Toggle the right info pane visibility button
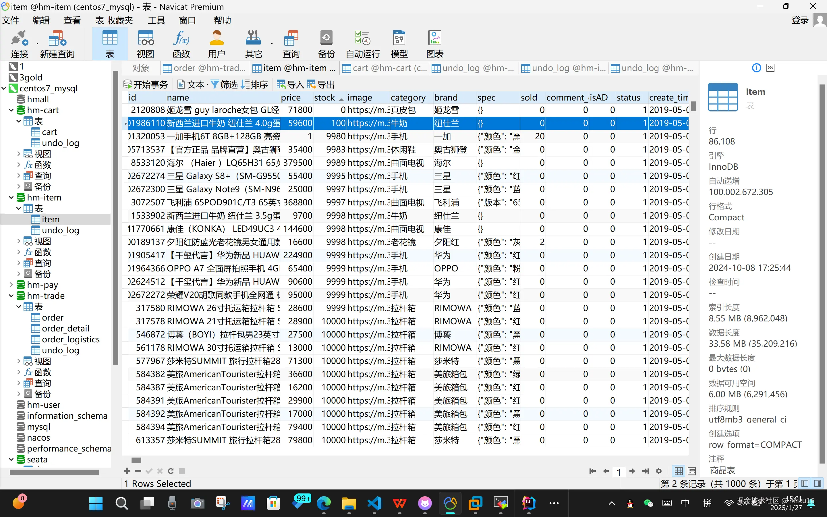 tap(818, 483)
